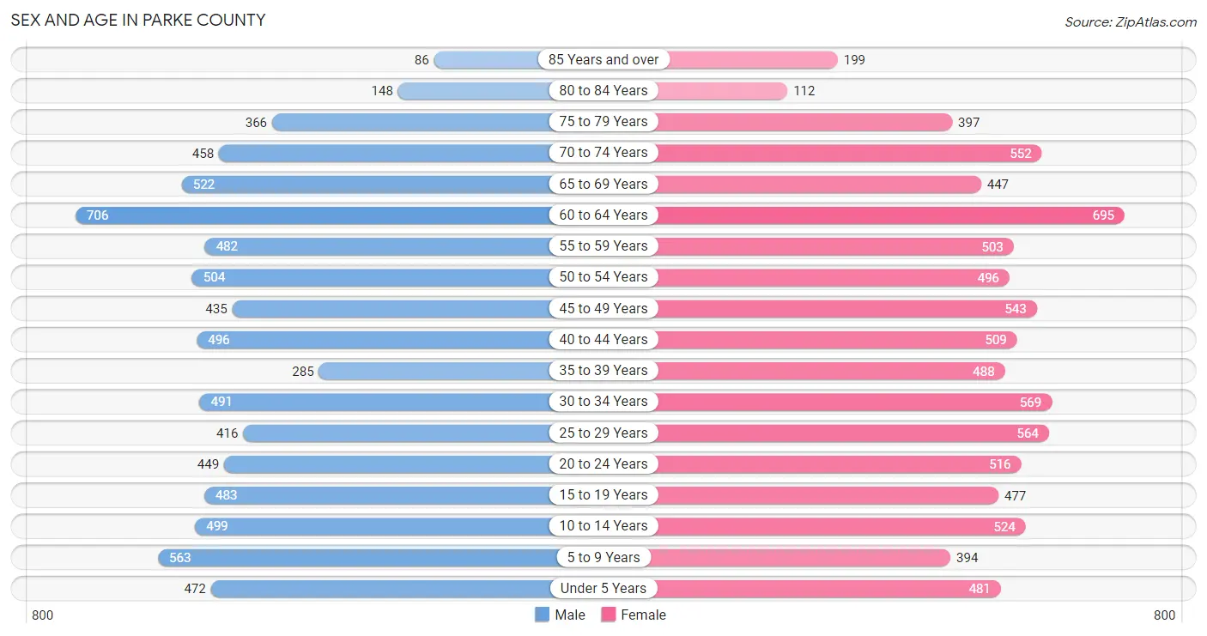Click the pink Female legend swatch
The height and width of the screenshot is (636, 1207).
pyautogui.click(x=609, y=615)
